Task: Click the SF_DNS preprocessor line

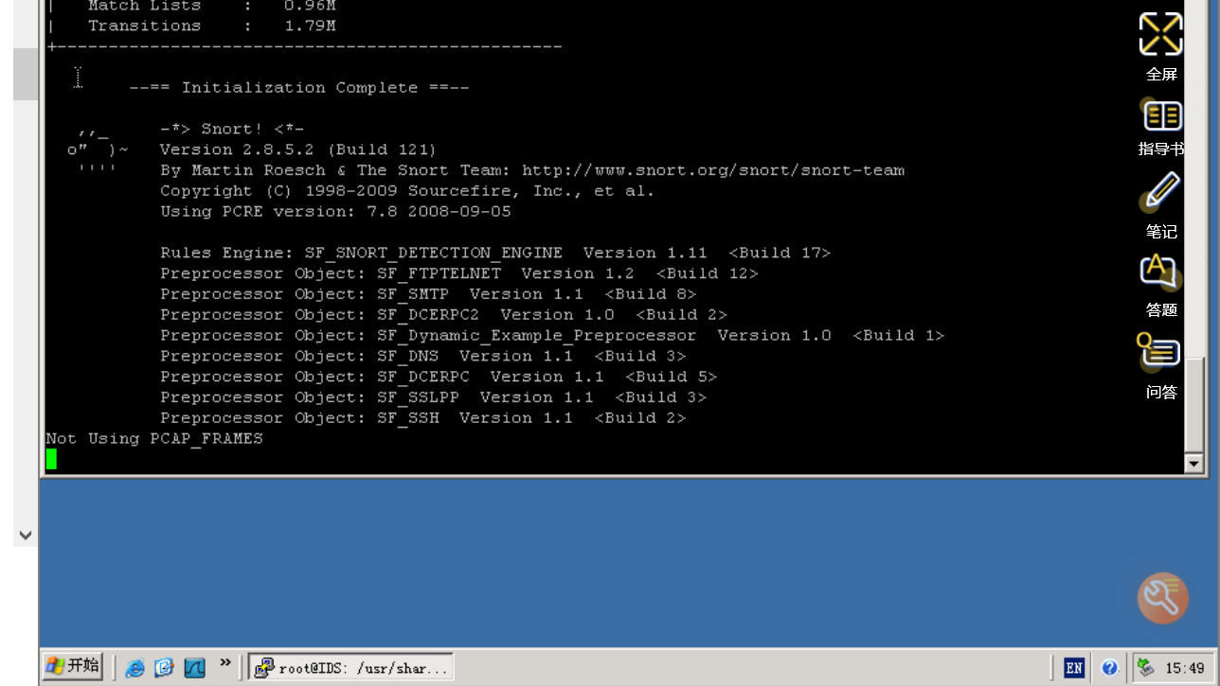Action: point(423,356)
